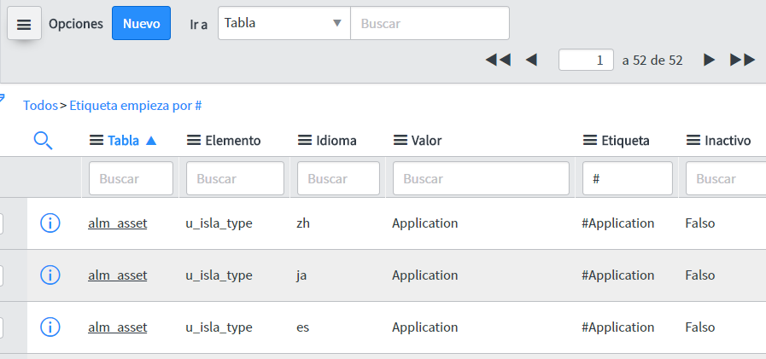The width and height of the screenshot is (766, 359).
Task: Focus the Ir a search box
Action: [x=430, y=23]
